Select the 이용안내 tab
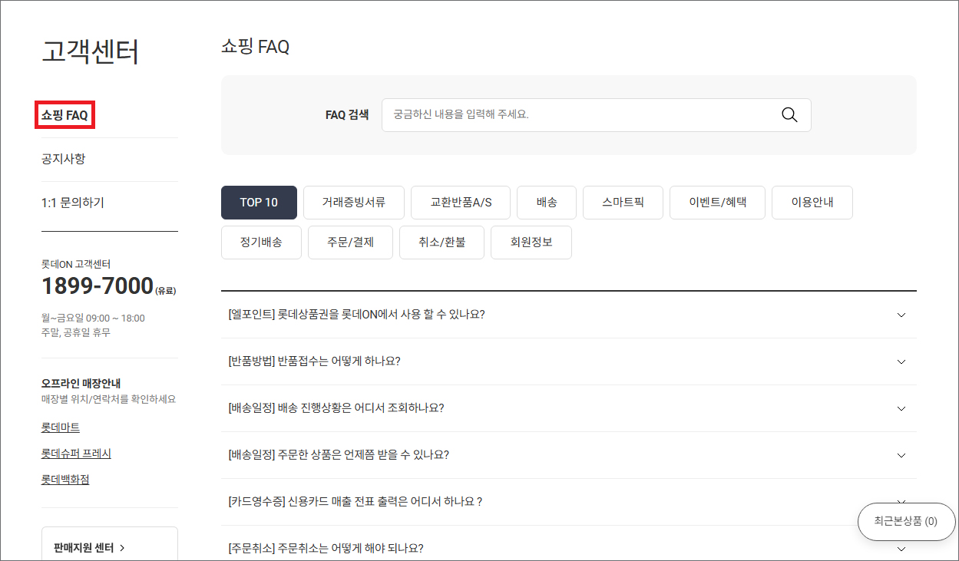959x561 pixels. click(812, 203)
